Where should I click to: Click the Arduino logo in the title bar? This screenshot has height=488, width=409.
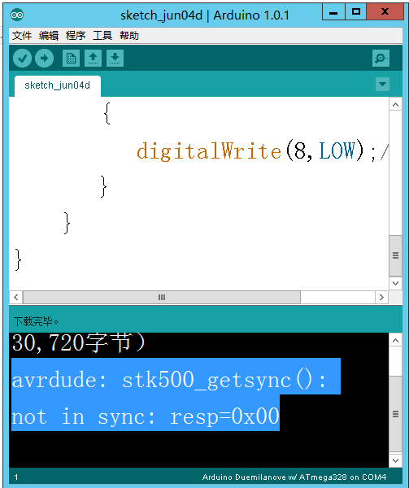(17, 15)
